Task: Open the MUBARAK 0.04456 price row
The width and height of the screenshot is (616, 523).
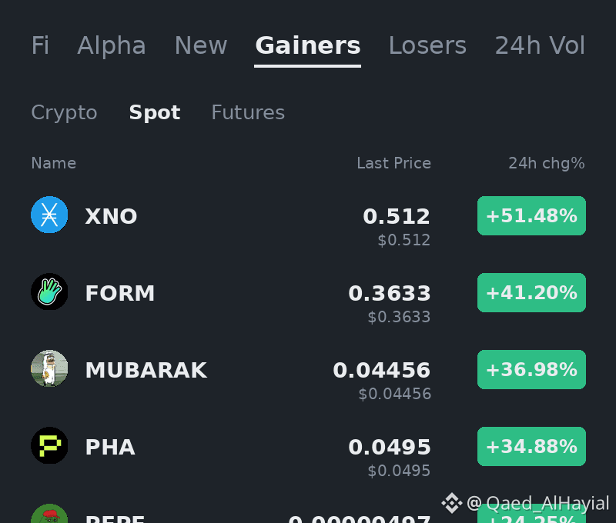Action: pyautogui.click(x=308, y=376)
